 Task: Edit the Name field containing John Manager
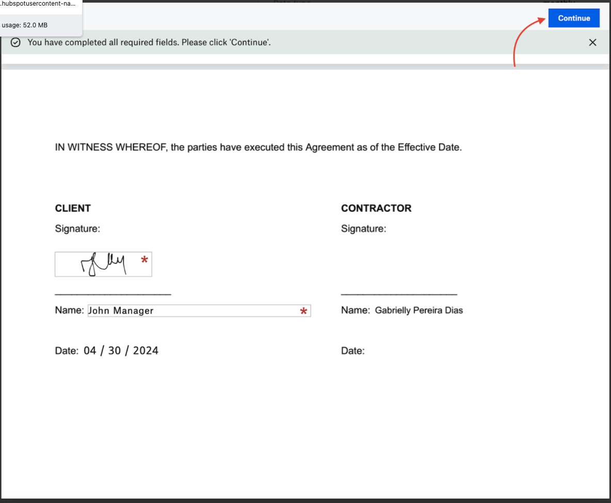(199, 311)
